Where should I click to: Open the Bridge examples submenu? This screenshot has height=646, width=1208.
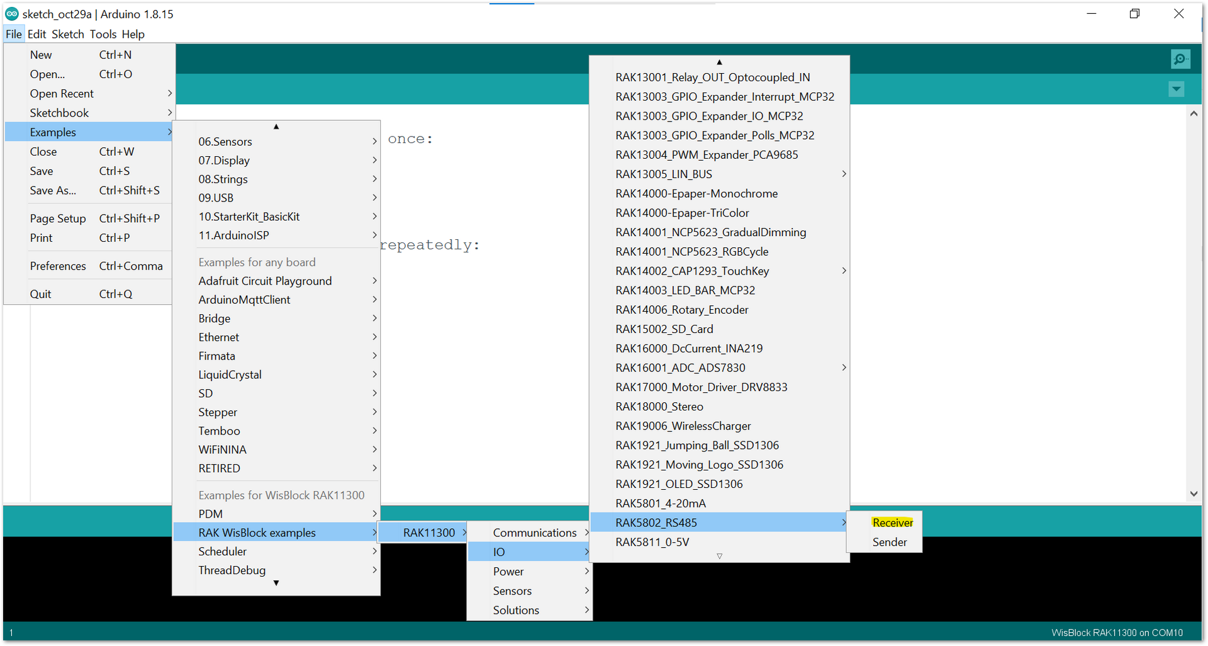click(276, 319)
